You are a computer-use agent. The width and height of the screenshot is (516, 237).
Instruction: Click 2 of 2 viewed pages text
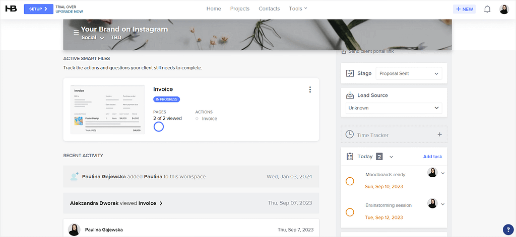pyautogui.click(x=167, y=118)
